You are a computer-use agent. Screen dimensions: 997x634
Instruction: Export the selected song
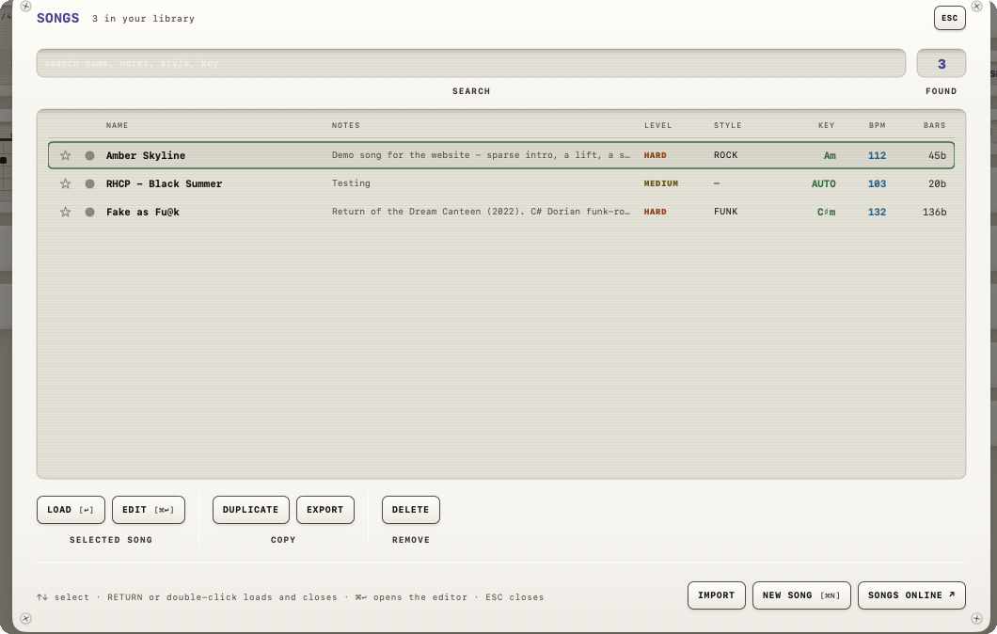324,510
